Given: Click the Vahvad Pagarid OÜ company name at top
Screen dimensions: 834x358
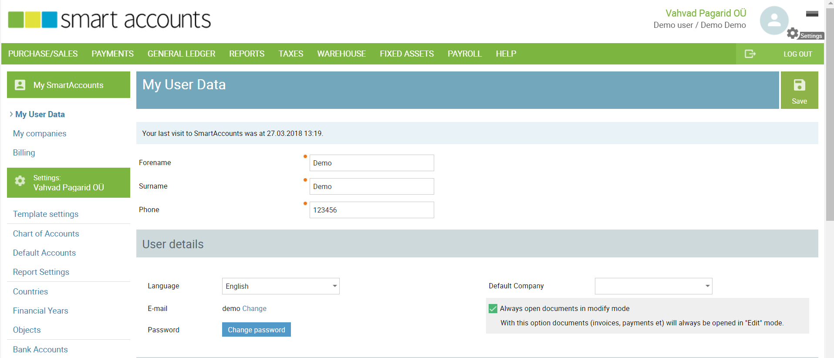Looking at the screenshot, I should click(706, 13).
